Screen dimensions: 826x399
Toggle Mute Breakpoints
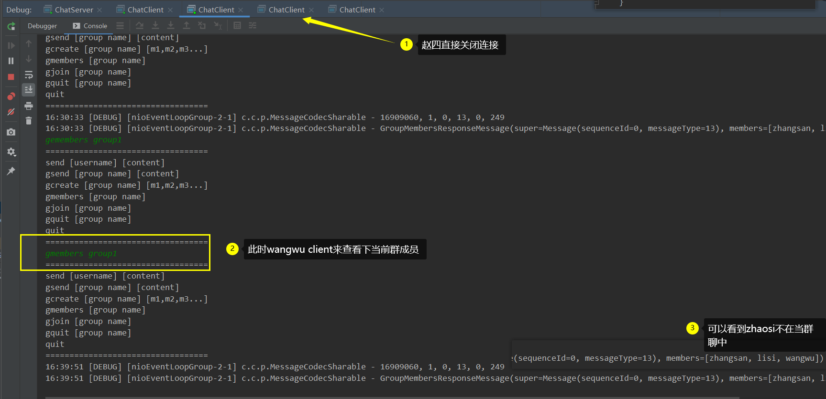point(11,112)
